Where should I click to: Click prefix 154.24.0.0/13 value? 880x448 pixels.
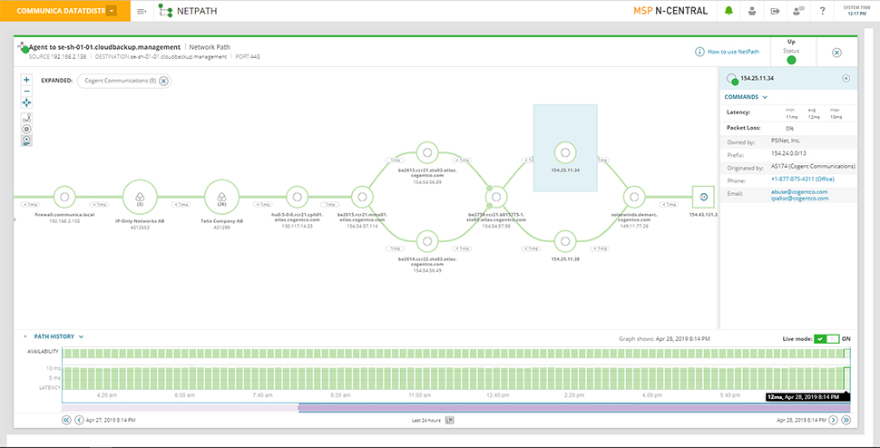788,152
